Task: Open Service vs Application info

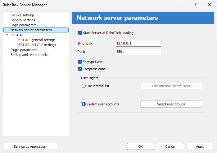Action: coord(30,147)
